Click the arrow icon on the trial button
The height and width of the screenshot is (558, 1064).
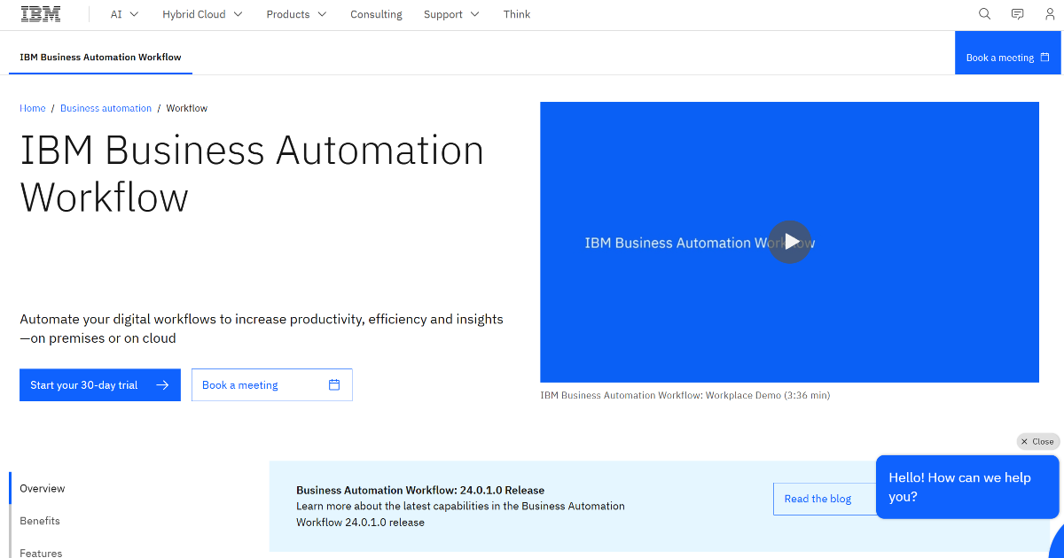tap(161, 384)
